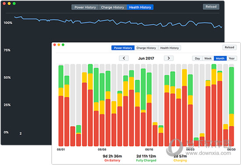Select Year view range
Screen dimensions: 241x165
(232, 58)
